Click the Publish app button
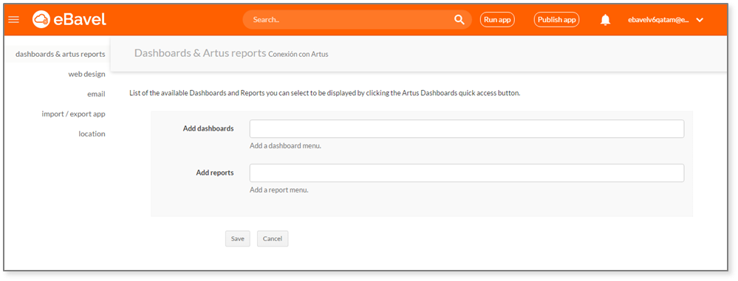738x281 pixels. click(557, 20)
